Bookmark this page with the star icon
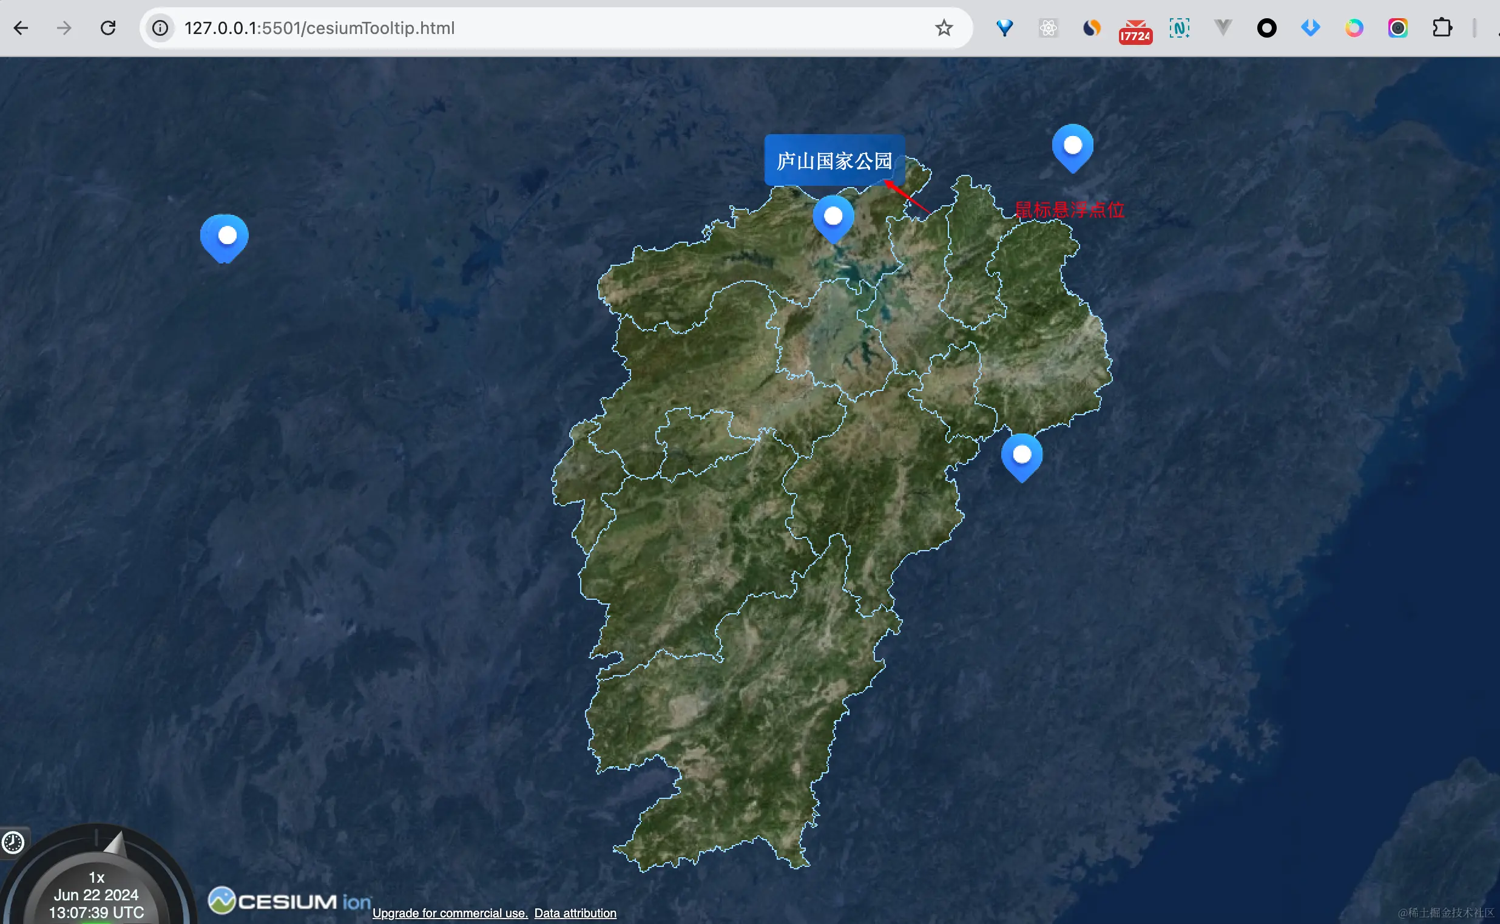 944,28
